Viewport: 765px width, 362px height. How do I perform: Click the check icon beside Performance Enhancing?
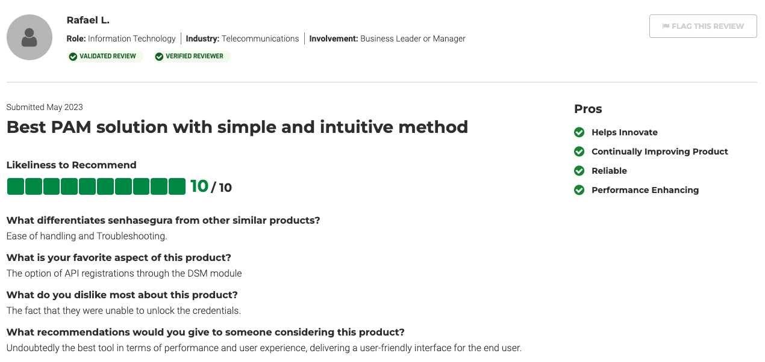pyautogui.click(x=579, y=190)
